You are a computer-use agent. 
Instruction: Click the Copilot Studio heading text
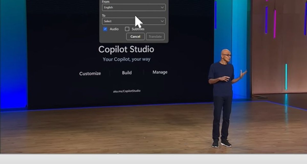click(x=126, y=49)
